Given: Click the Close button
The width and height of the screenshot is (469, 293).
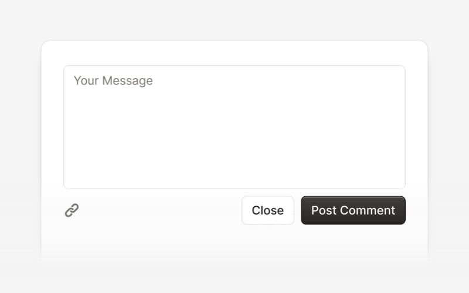Looking at the screenshot, I should (x=268, y=210).
